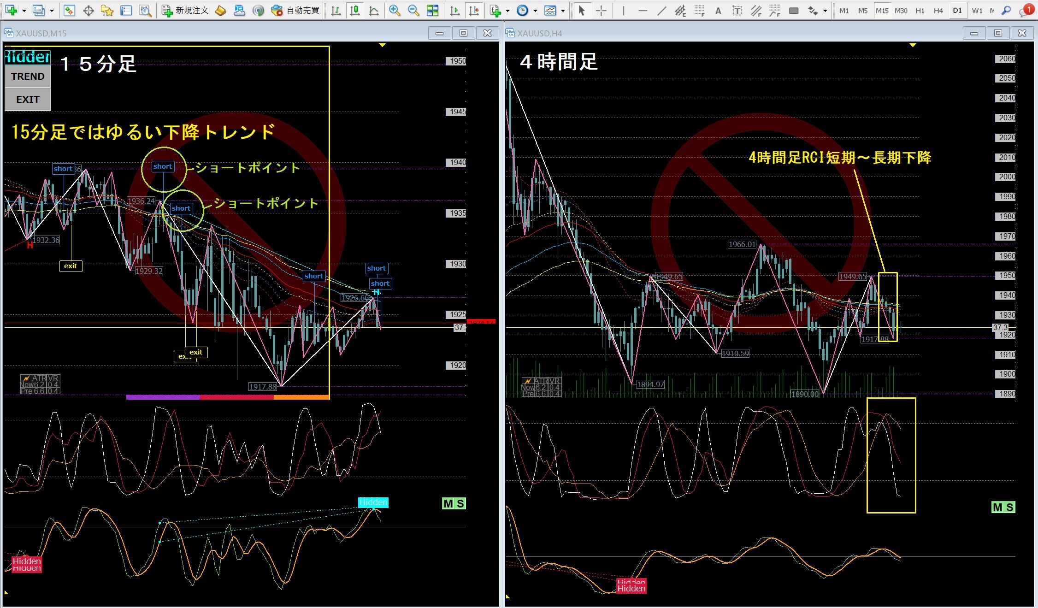Image resolution: width=1038 pixels, height=608 pixels.
Task: Toggle candlestick chart mode
Action: click(x=354, y=10)
